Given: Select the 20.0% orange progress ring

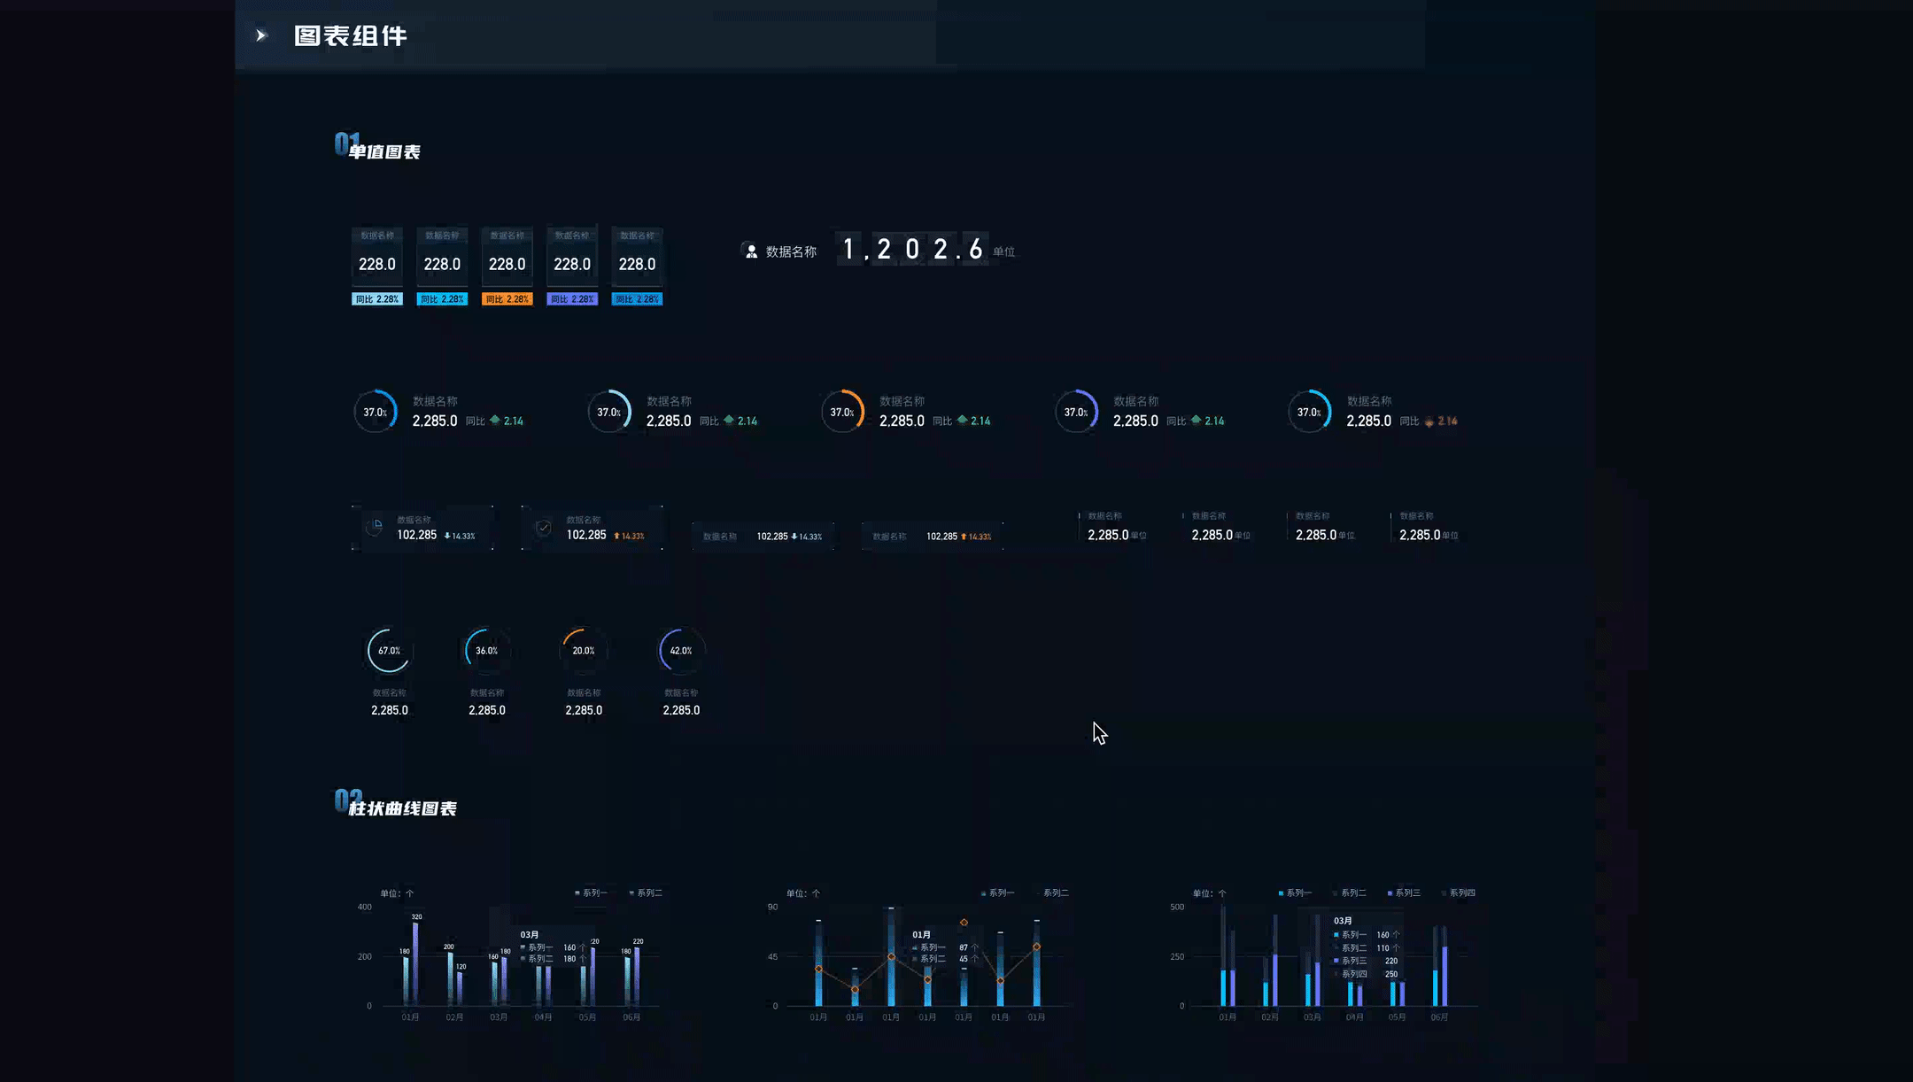Looking at the screenshot, I should [584, 651].
